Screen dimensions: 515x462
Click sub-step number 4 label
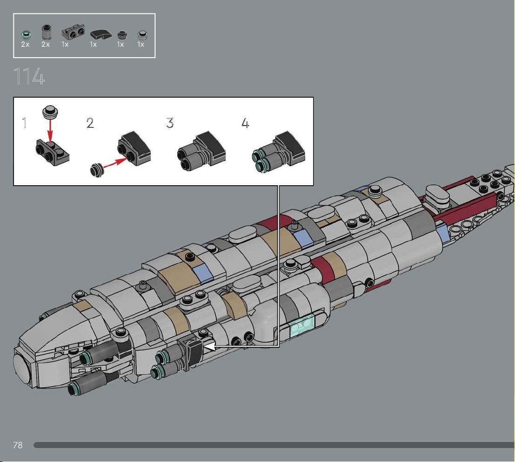245,123
